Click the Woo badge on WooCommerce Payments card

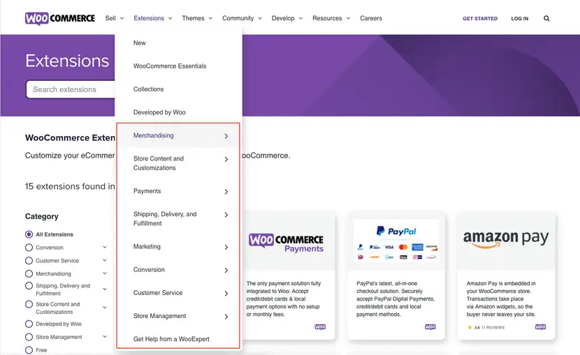pyautogui.click(x=320, y=327)
